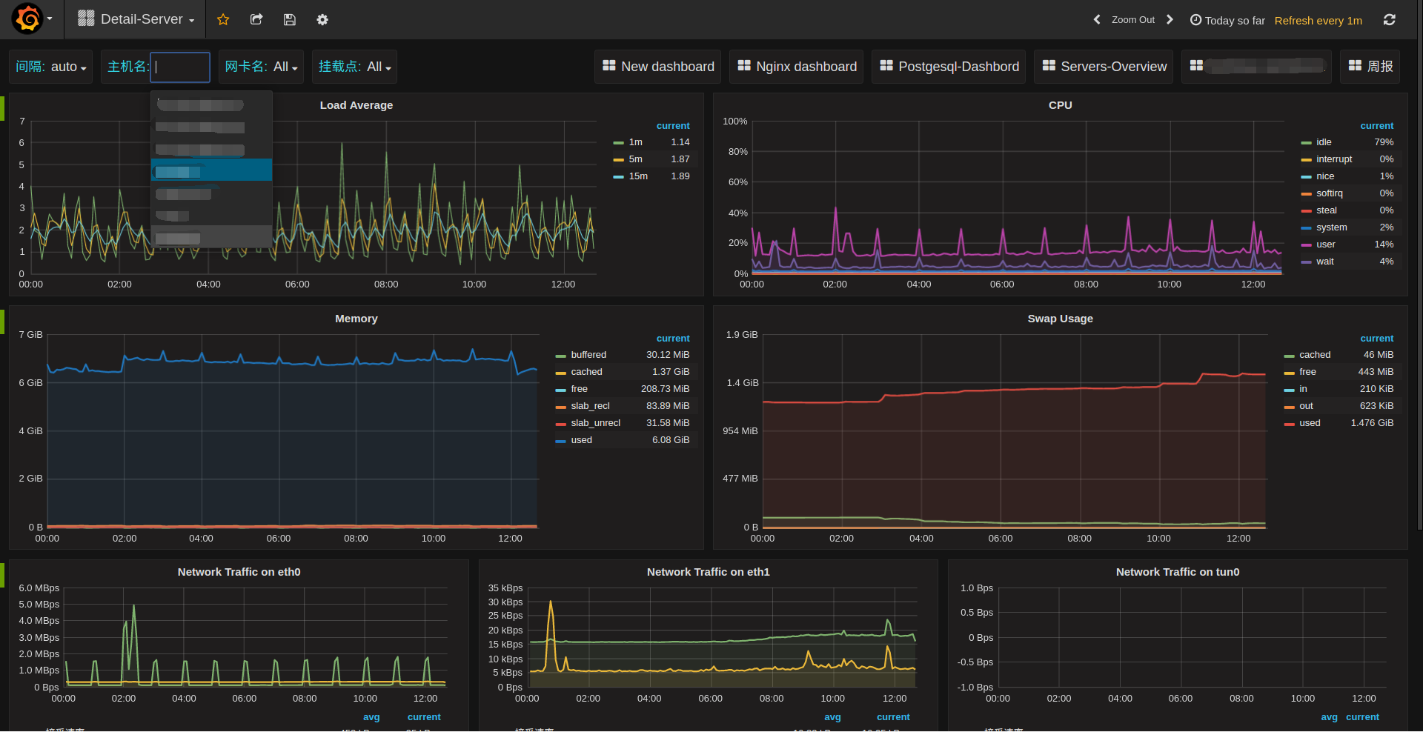
Task: Shift time range back with left arrow
Action: click(x=1097, y=20)
